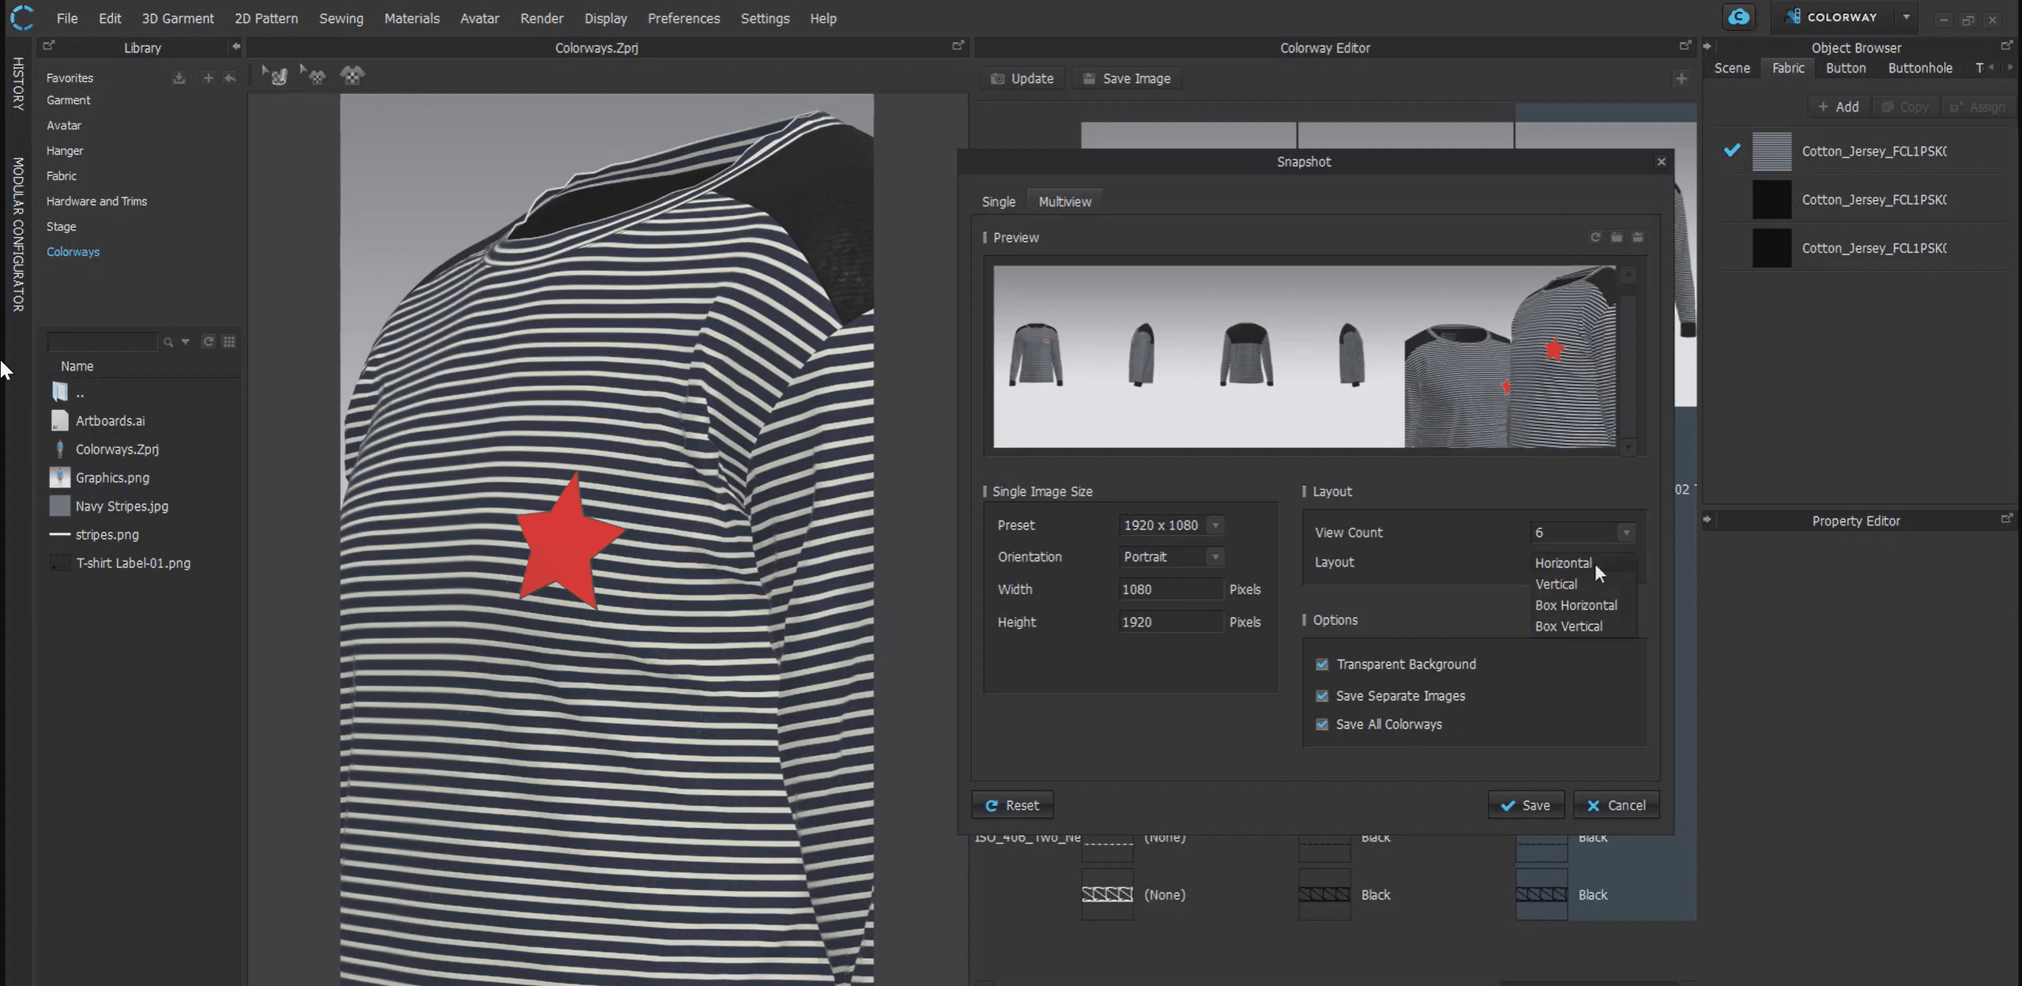Disable Transparent Background checkbox
The image size is (2022, 986).
click(x=1322, y=664)
